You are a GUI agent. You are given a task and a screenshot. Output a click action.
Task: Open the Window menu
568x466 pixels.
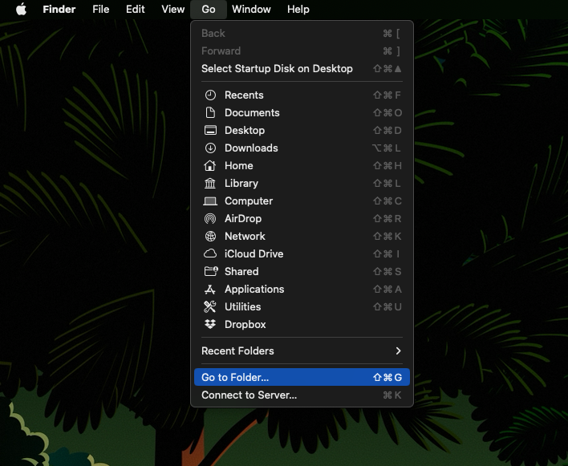point(251,10)
